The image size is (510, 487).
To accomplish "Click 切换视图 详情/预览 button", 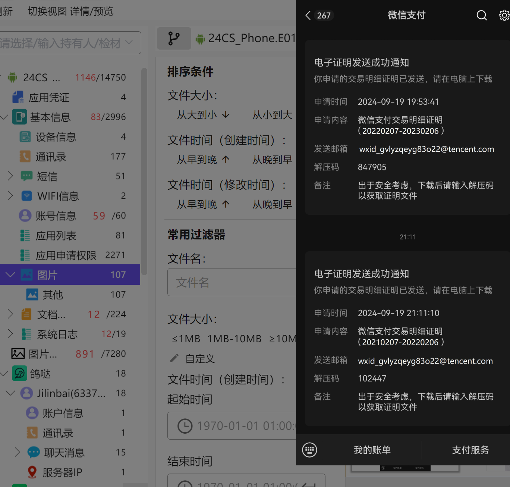I will point(70,11).
